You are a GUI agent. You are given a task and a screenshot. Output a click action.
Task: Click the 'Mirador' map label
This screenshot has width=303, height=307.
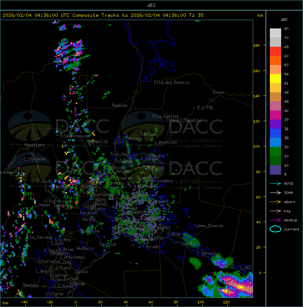tap(154, 247)
